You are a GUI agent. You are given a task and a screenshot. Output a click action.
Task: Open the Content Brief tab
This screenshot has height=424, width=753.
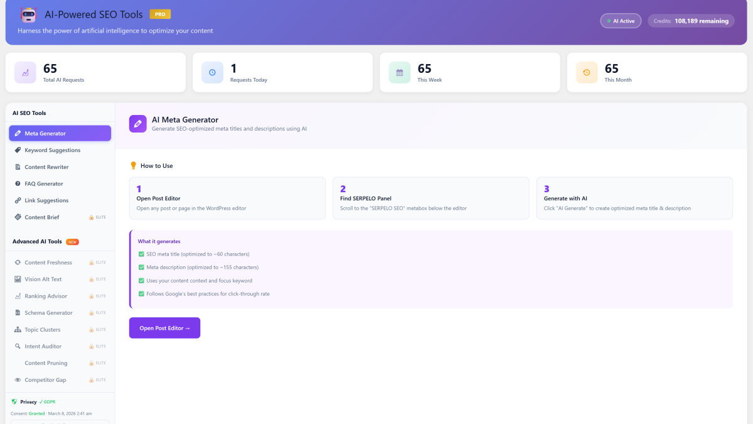tap(41, 217)
